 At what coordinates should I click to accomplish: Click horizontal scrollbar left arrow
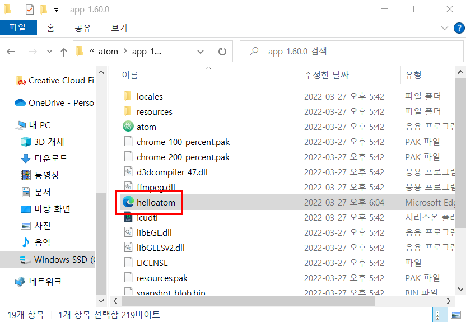tap(115, 301)
